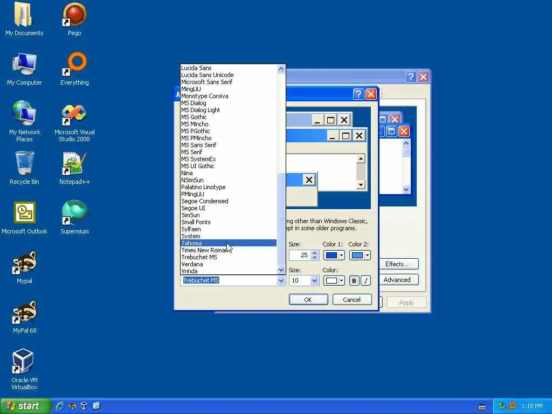Collapse the Trebuchet MS font combo box arrow
The width and height of the screenshot is (552, 414).
[x=281, y=280]
